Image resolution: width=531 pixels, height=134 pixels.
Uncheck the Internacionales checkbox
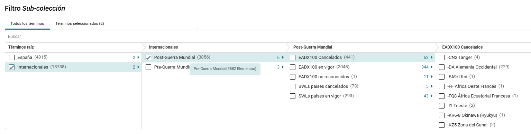tap(12, 67)
